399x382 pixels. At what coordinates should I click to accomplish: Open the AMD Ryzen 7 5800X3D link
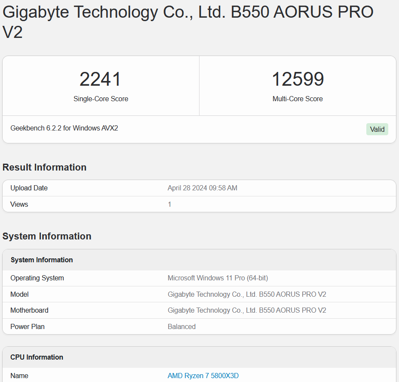coord(203,376)
